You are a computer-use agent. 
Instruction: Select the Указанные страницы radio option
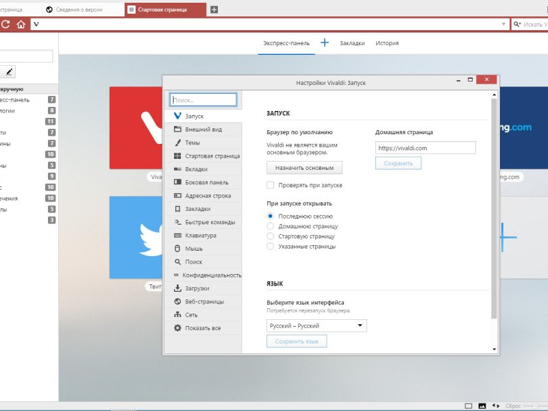click(270, 247)
